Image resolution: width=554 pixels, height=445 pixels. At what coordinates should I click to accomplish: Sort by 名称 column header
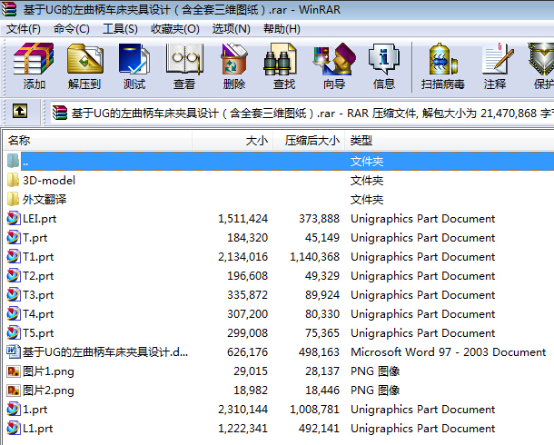point(97,141)
